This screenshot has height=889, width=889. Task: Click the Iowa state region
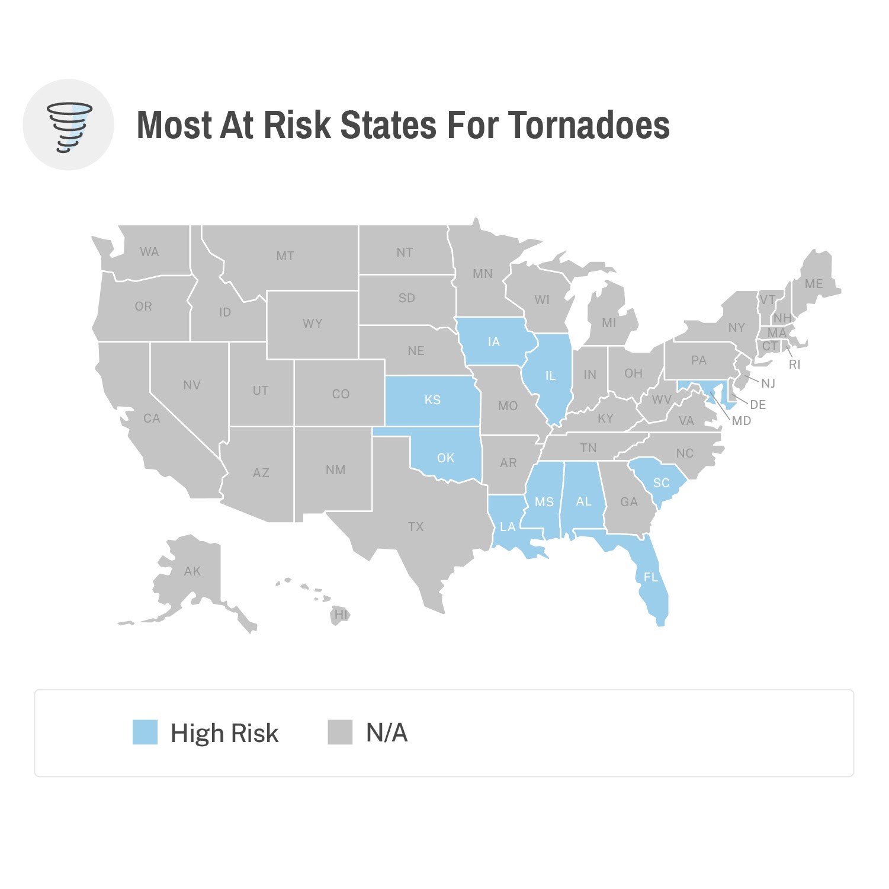point(494,342)
